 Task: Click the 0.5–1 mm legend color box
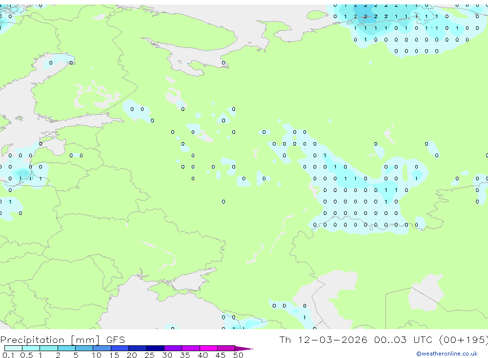[31, 348]
